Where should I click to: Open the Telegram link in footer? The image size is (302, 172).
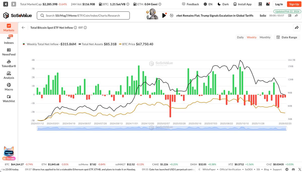[x=287, y=169]
